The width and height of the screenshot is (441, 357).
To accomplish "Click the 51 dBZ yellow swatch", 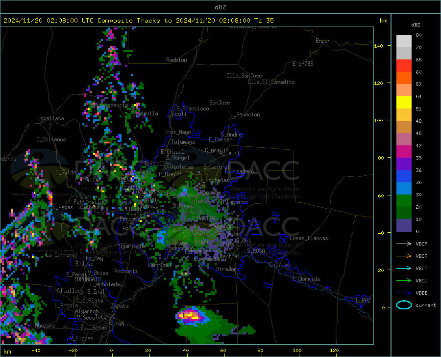I will [x=404, y=103].
